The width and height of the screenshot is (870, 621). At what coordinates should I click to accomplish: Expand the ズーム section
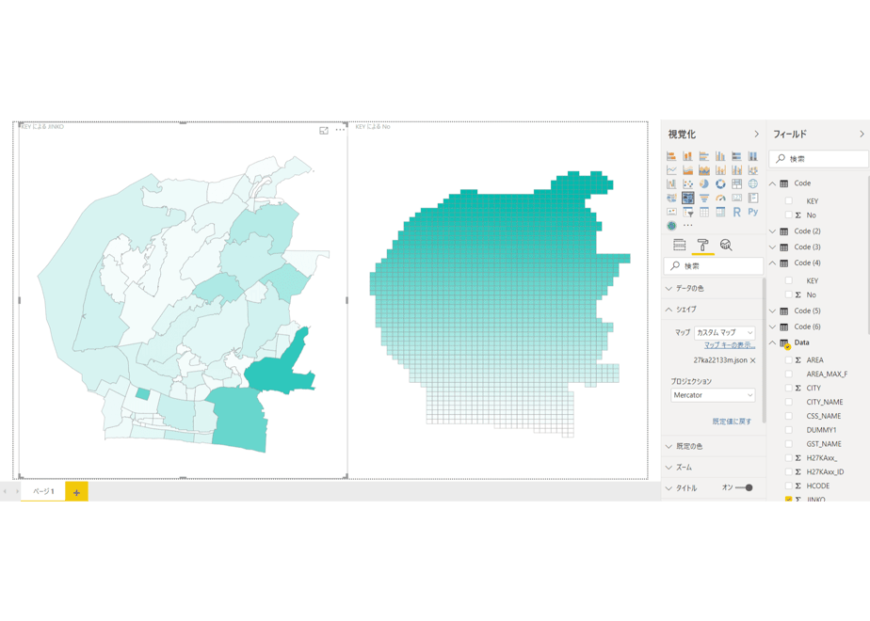[x=714, y=468]
